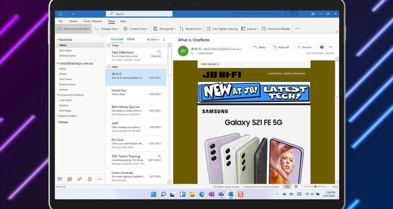Expand Search Folders

coord(58,116)
